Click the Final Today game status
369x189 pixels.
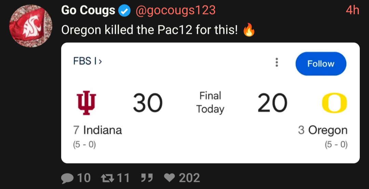(x=210, y=102)
